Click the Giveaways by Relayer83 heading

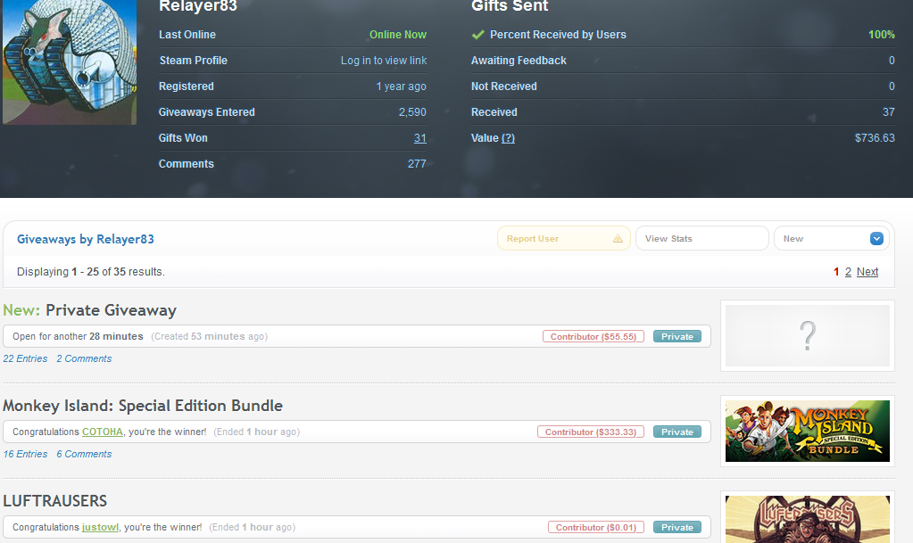(x=86, y=239)
